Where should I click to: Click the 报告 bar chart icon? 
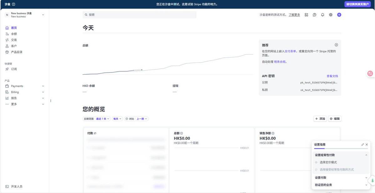click(7, 98)
